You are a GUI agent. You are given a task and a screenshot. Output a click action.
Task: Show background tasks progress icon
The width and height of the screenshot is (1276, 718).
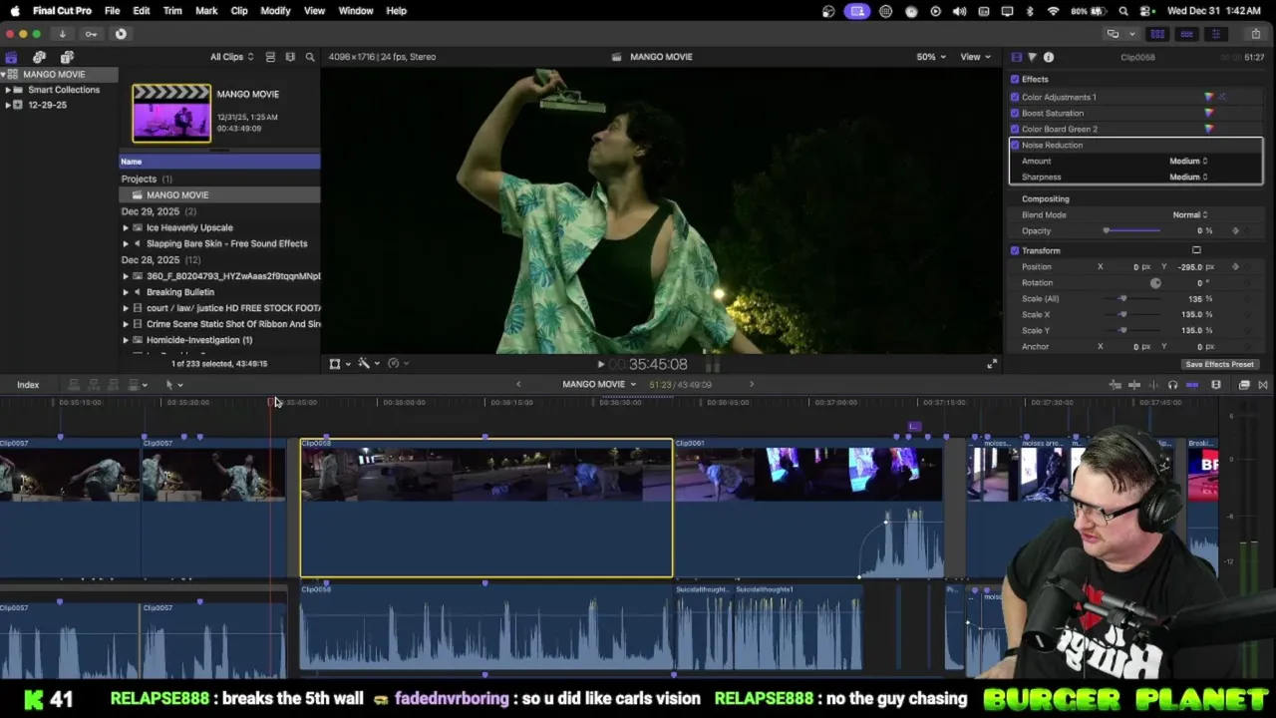coord(121,34)
